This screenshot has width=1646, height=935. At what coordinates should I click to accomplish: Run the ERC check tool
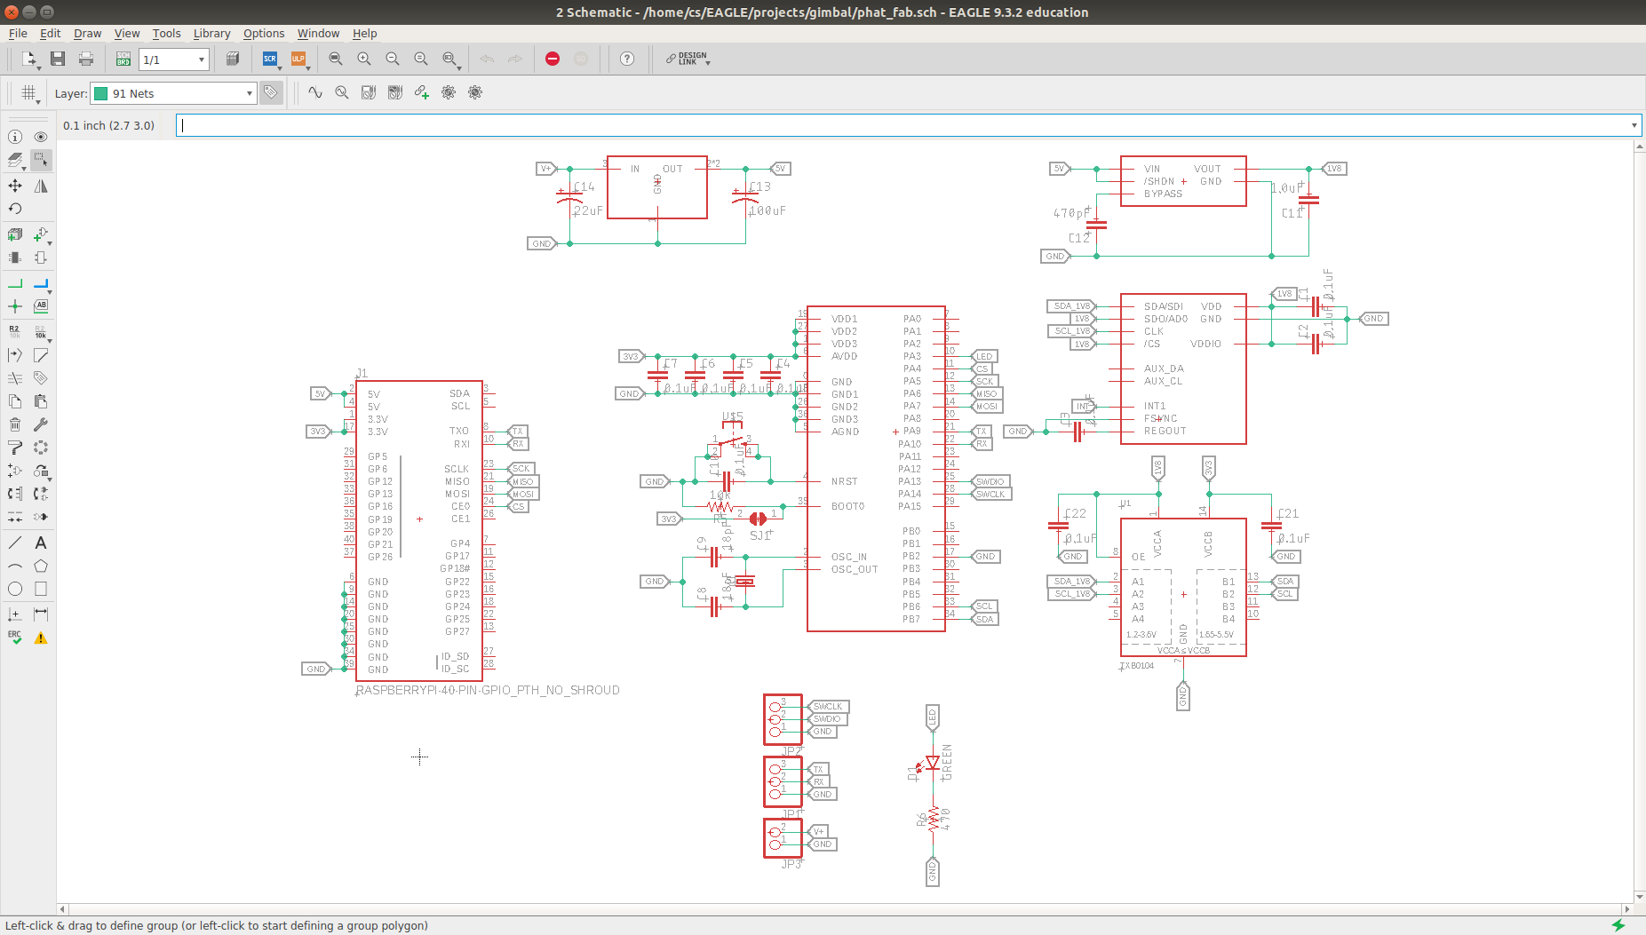[x=15, y=638]
